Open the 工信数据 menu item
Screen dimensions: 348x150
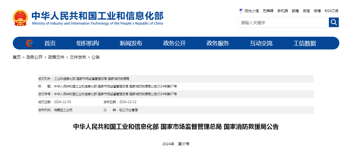(305, 43)
